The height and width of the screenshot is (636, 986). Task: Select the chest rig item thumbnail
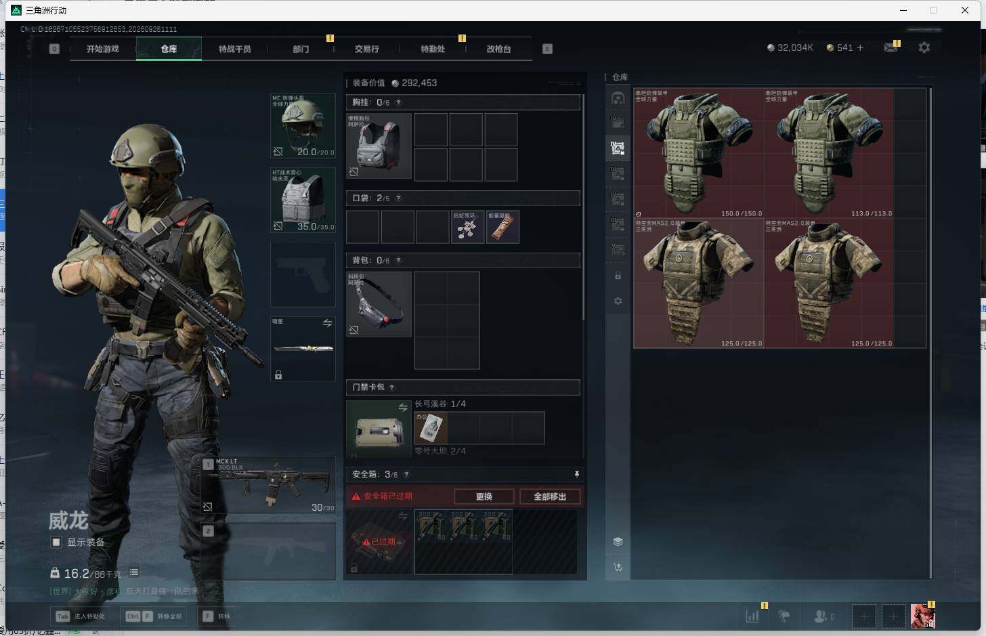(x=379, y=146)
